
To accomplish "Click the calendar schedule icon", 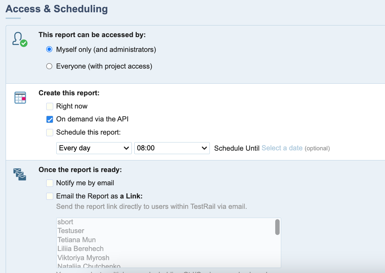I will [20, 98].
